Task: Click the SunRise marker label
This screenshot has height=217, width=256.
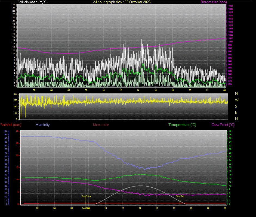Action: [86, 196]
